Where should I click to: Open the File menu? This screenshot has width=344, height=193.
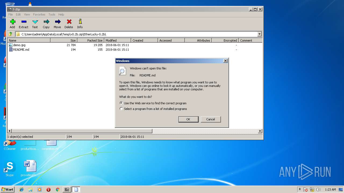tap(10, 14)
